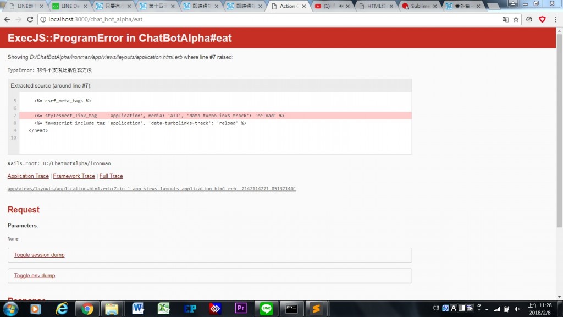Image resolution: width=563 pixels, height=317 pixels.
Task: Click the browser forward arrow
Action: (x=18, y=19)
